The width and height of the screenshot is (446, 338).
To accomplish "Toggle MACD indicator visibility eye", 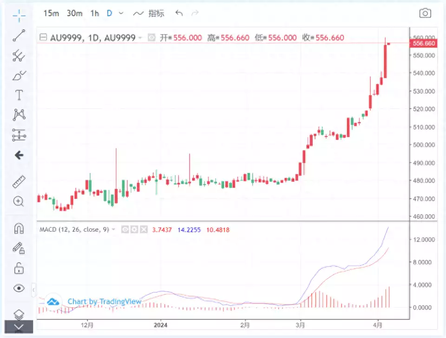I will pos(125,229).
